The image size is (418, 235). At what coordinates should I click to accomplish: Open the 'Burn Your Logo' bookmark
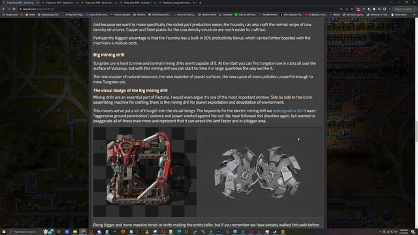click(353, 14)
